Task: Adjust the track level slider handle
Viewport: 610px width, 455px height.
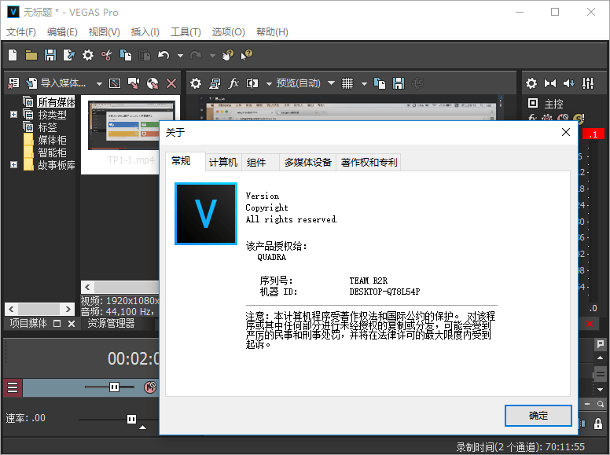Action: (x=114, y=387)
